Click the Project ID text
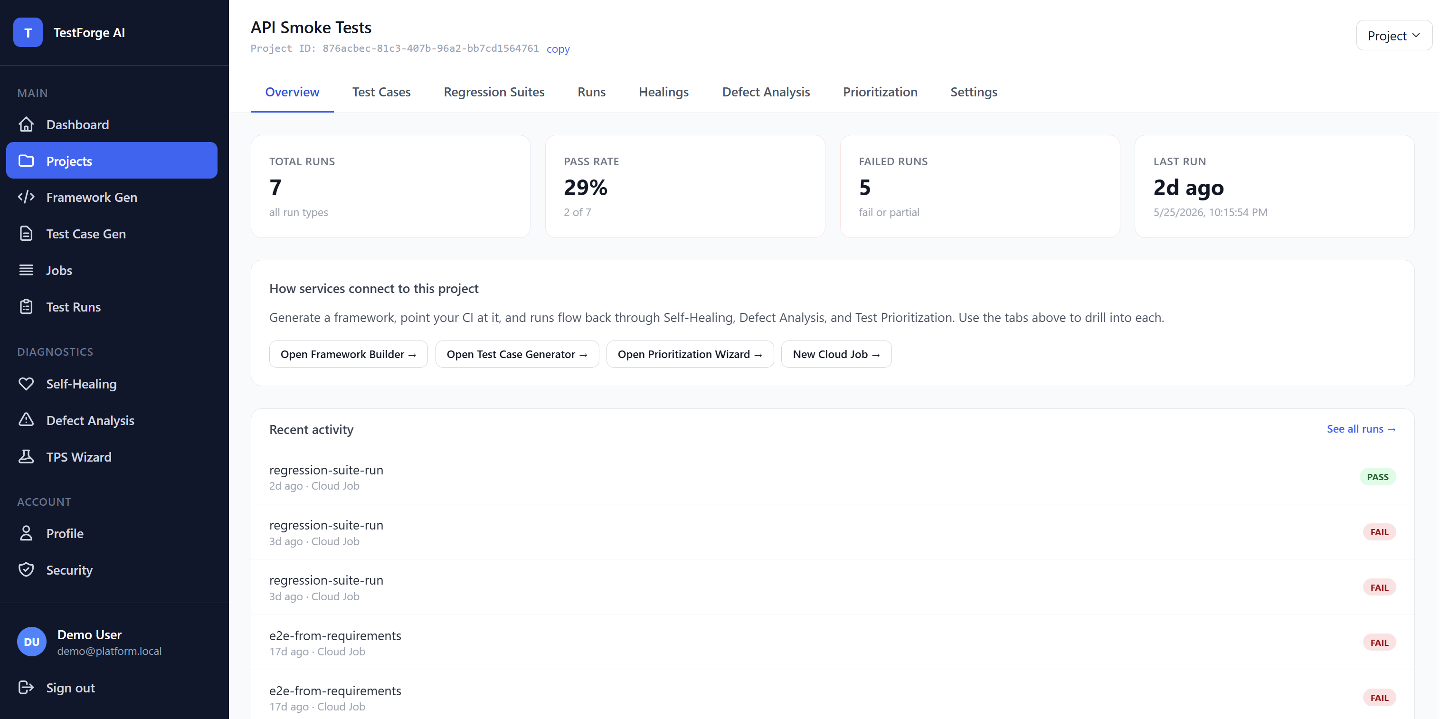 [x=395, y=48]
